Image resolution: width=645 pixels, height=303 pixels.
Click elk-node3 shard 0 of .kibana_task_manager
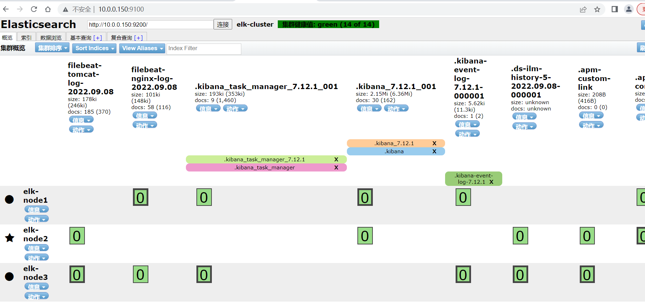pyautogui.click(x=204, y=275)
